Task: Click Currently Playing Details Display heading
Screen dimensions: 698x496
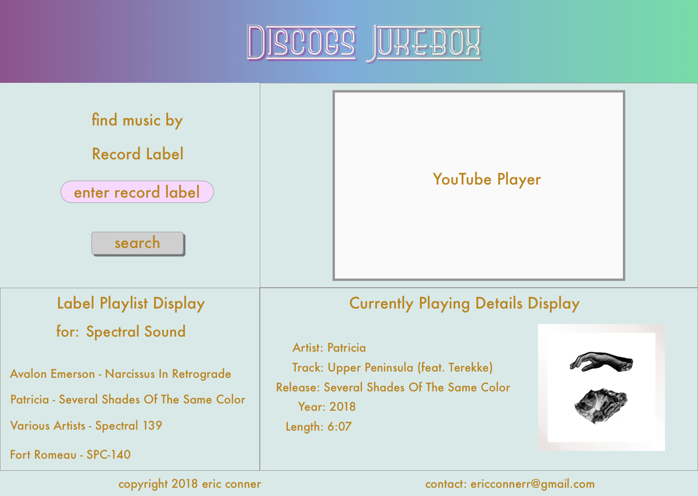Action: 464,304
